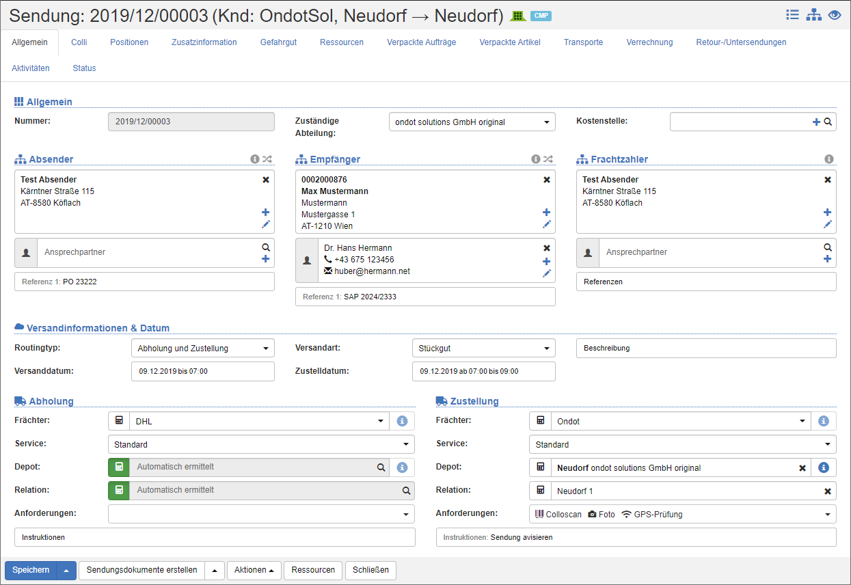This screenshot has height=585, width=851.
Task: Click the eye icon in the header
Action: (834, 15)
